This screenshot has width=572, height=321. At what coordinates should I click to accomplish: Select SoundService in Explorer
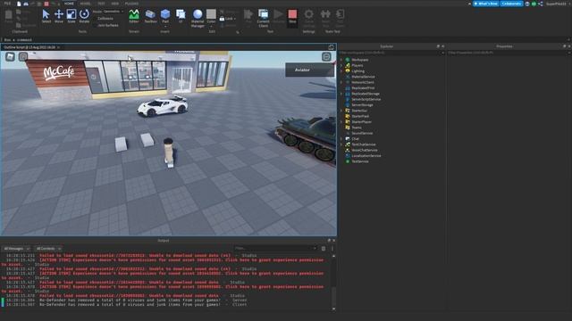(x=362, y=133)
